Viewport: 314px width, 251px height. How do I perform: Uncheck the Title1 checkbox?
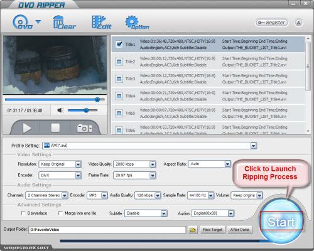119,44
